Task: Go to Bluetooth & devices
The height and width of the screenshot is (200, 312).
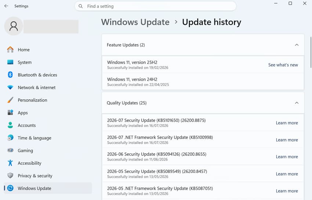Action: pyautogui.click(x=48, y=75)
